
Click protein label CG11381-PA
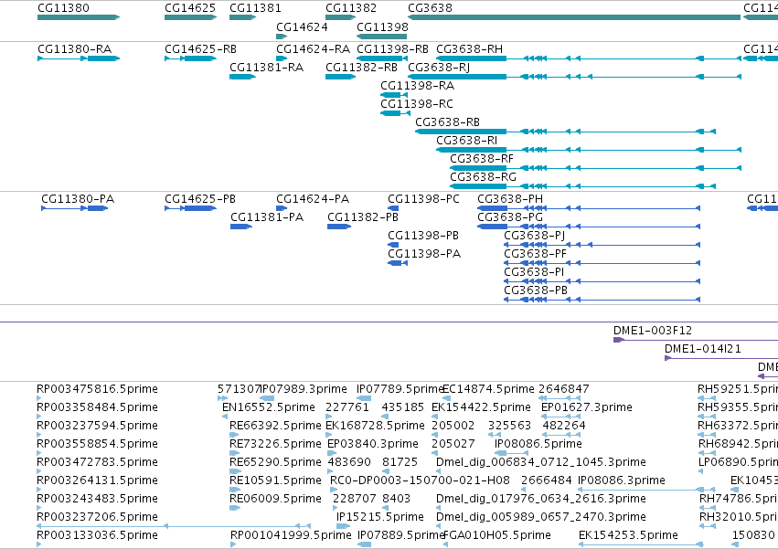click(267, 217)
